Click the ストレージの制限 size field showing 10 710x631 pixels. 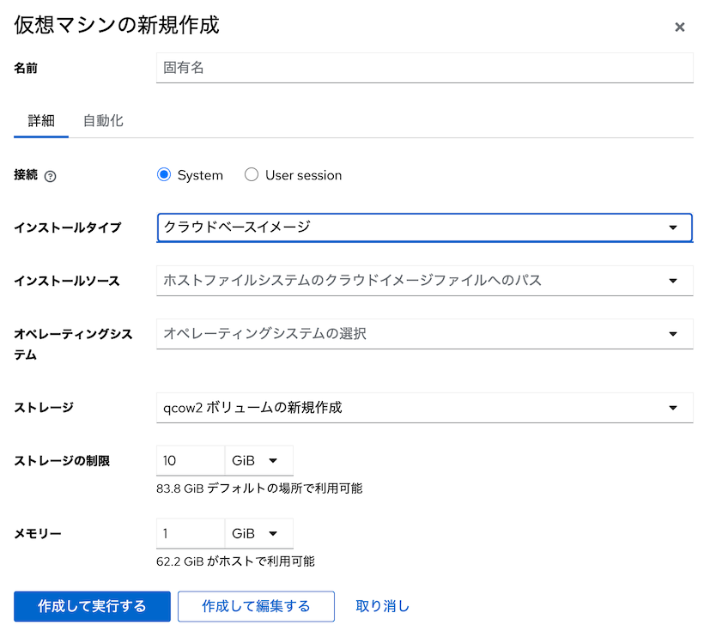[191, 461]
